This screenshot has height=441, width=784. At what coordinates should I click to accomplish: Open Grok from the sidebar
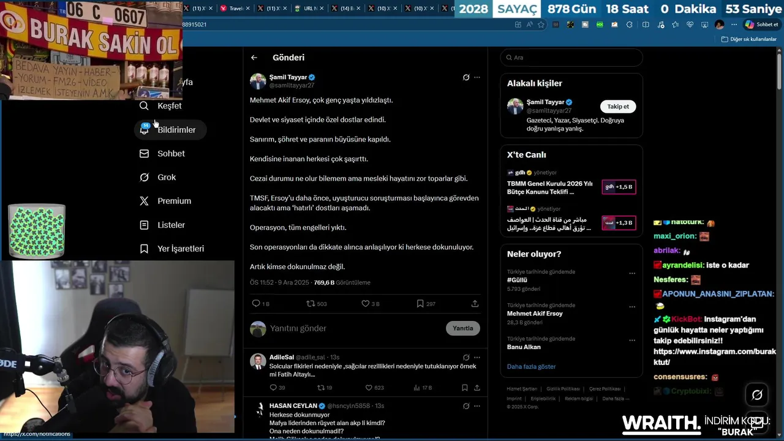(158, 178)
